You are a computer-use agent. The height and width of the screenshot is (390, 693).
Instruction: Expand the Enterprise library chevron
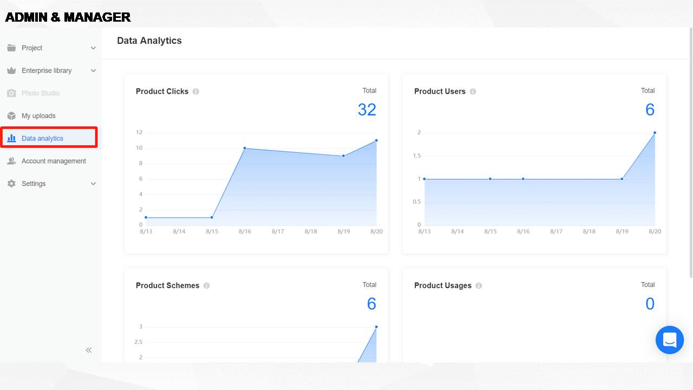(93, 71)
